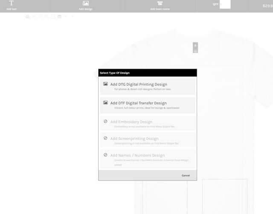This screenshot has width=273, height=214.
Task: Click 'Screenprinting is not available' note
Action: [x=146, y=143]
